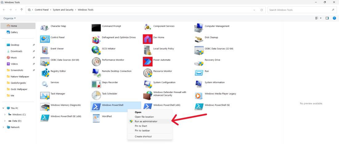
Task: Open Steps Recorder icon
Action: point(96,84)
